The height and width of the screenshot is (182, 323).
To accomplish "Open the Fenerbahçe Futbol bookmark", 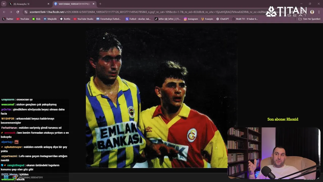I will coord(109,19).
